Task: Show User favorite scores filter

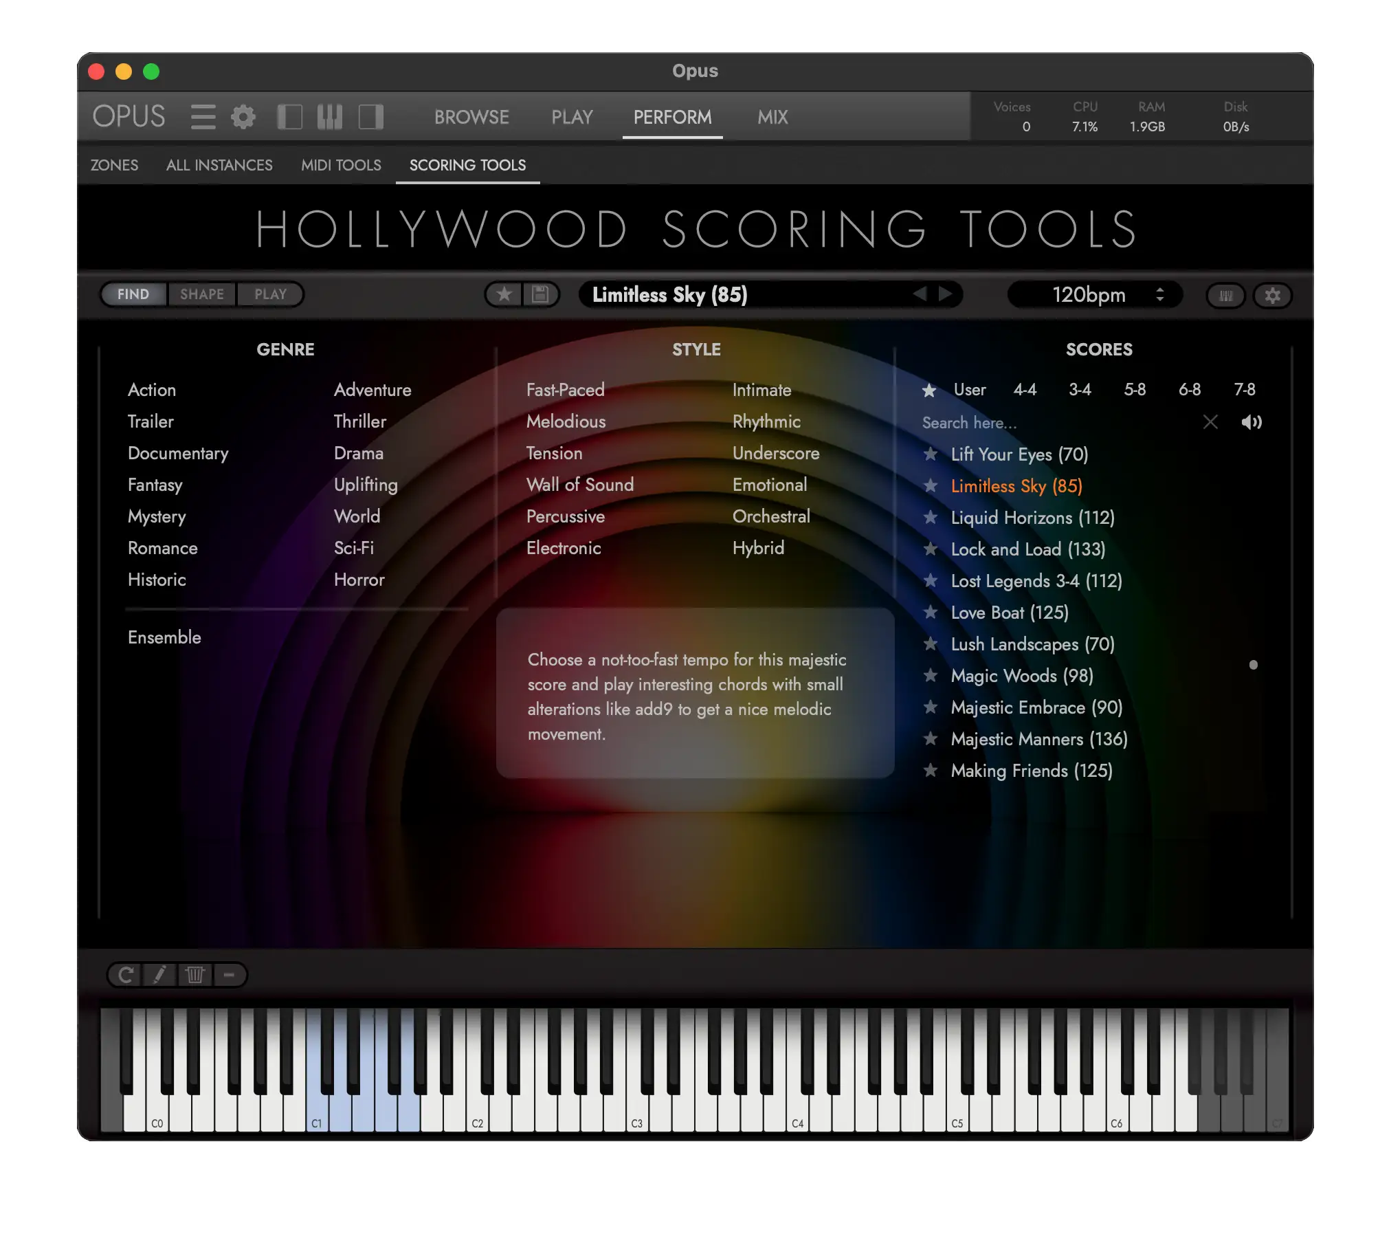Action: 969,389
